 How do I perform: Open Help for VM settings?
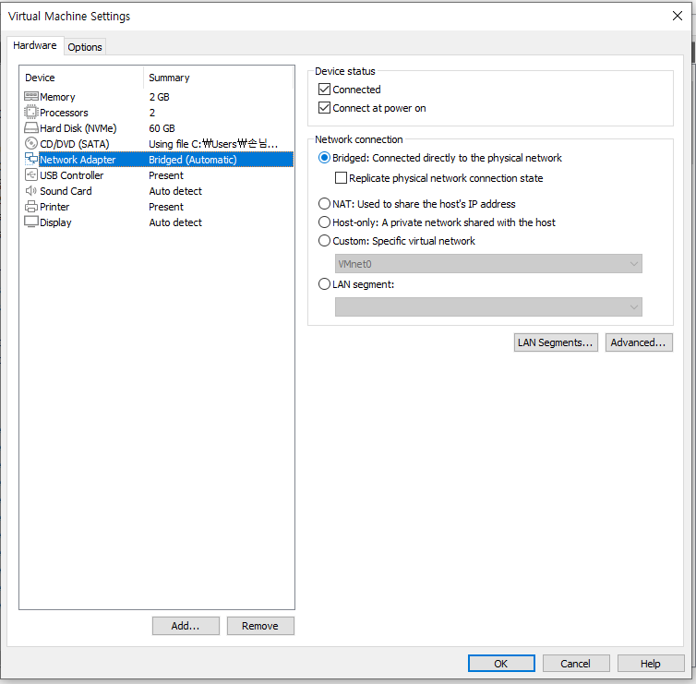[x=651, y=664]
